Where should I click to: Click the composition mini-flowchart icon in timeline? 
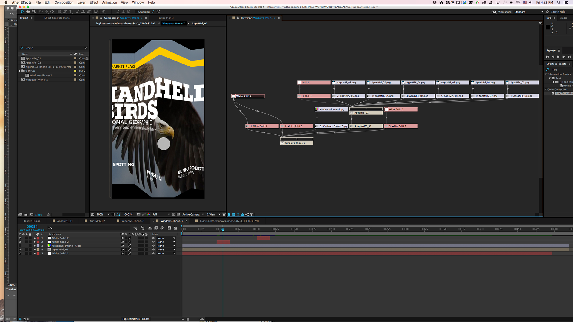coord(135,228)
